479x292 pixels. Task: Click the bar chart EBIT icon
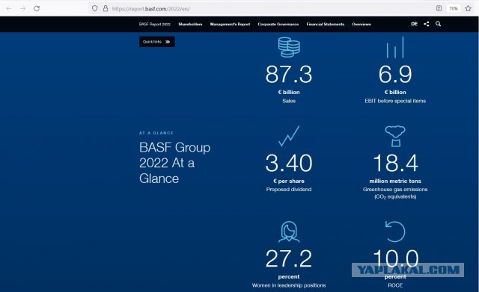tap(395, 47)
